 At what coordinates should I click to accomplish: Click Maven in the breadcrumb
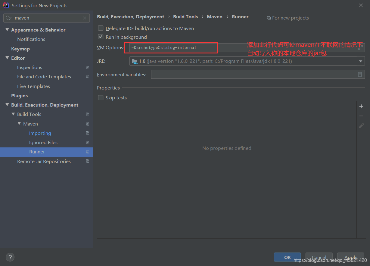215,17
